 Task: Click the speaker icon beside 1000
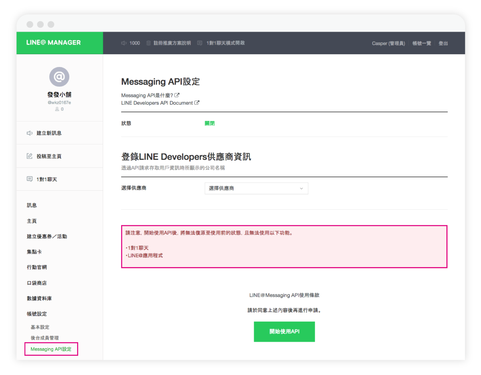coord(124,43)
